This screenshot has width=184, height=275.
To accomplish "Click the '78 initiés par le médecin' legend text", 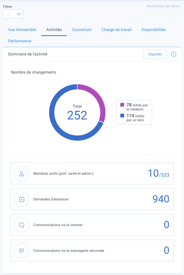I will click(137, 107).
